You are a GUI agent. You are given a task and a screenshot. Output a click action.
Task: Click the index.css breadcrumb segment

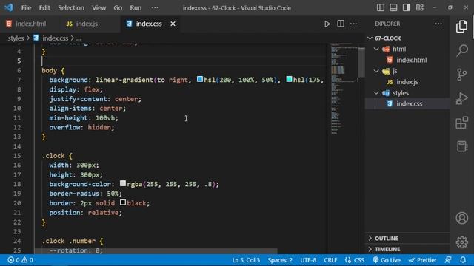click(56, 38)
